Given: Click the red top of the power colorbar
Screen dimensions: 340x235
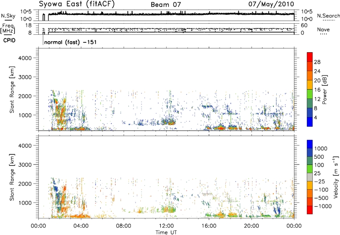Looking at the screenshot, I should click(310, 57).
